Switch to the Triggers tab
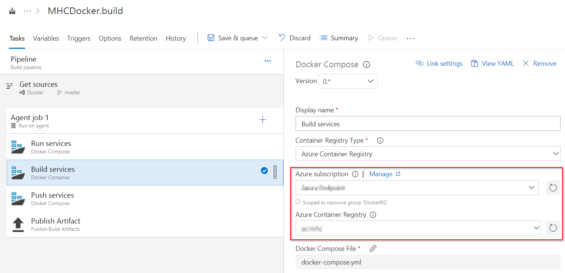The image size is (565, 273). coord(79,38)
